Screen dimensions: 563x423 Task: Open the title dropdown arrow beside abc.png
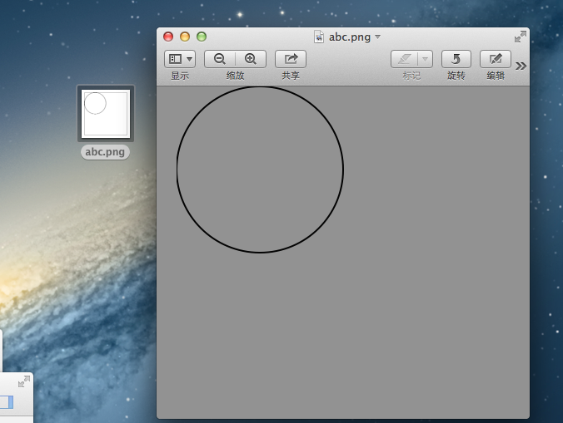pos(378,37)
